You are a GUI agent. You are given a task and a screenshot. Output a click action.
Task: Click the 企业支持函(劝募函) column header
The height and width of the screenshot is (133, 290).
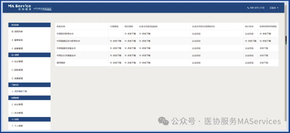pos(148,26)
